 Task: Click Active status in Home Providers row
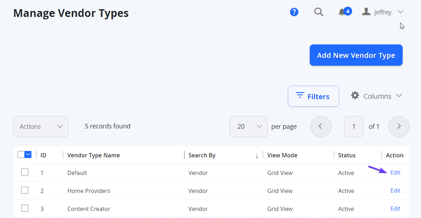point(346,191)
